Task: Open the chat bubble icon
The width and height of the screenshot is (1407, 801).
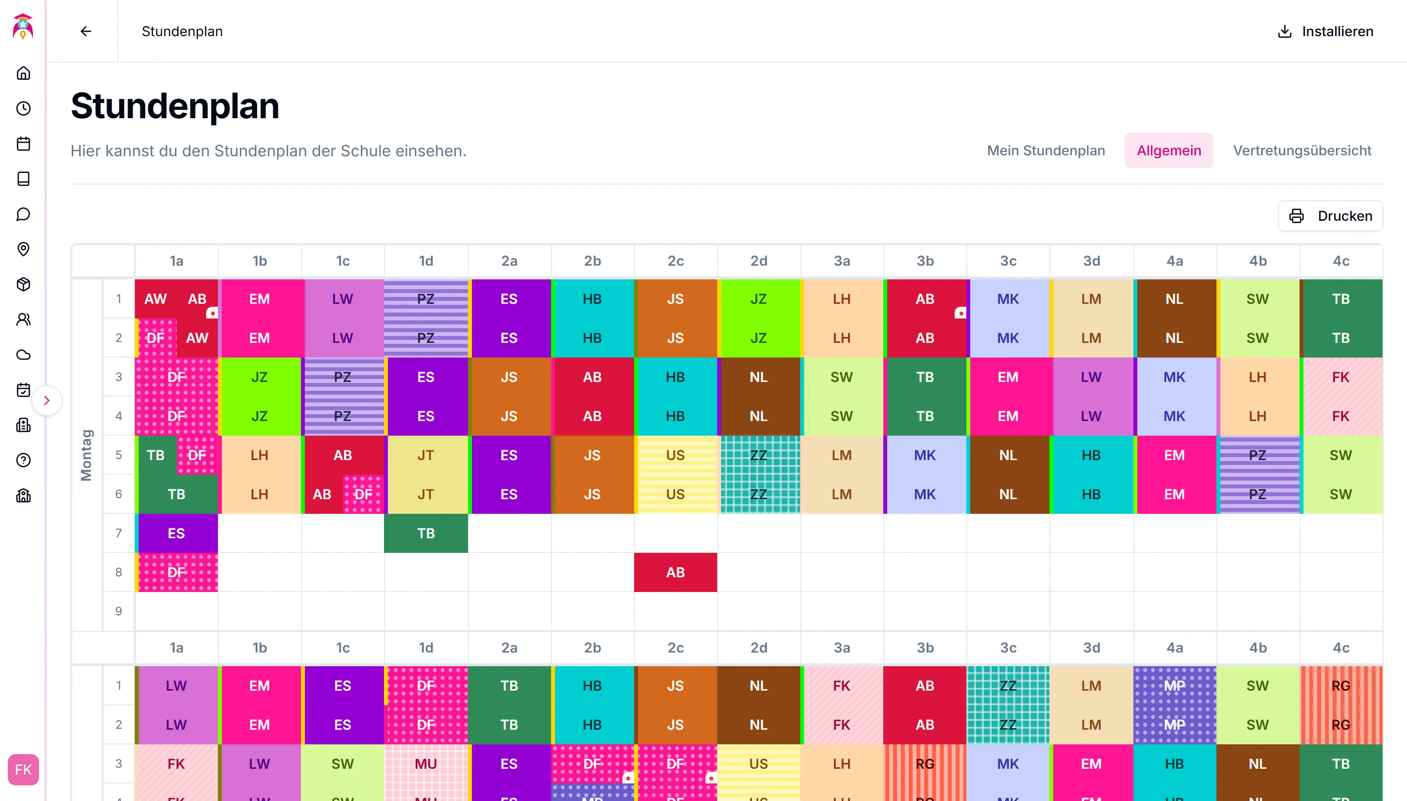Action: [23, 214]
